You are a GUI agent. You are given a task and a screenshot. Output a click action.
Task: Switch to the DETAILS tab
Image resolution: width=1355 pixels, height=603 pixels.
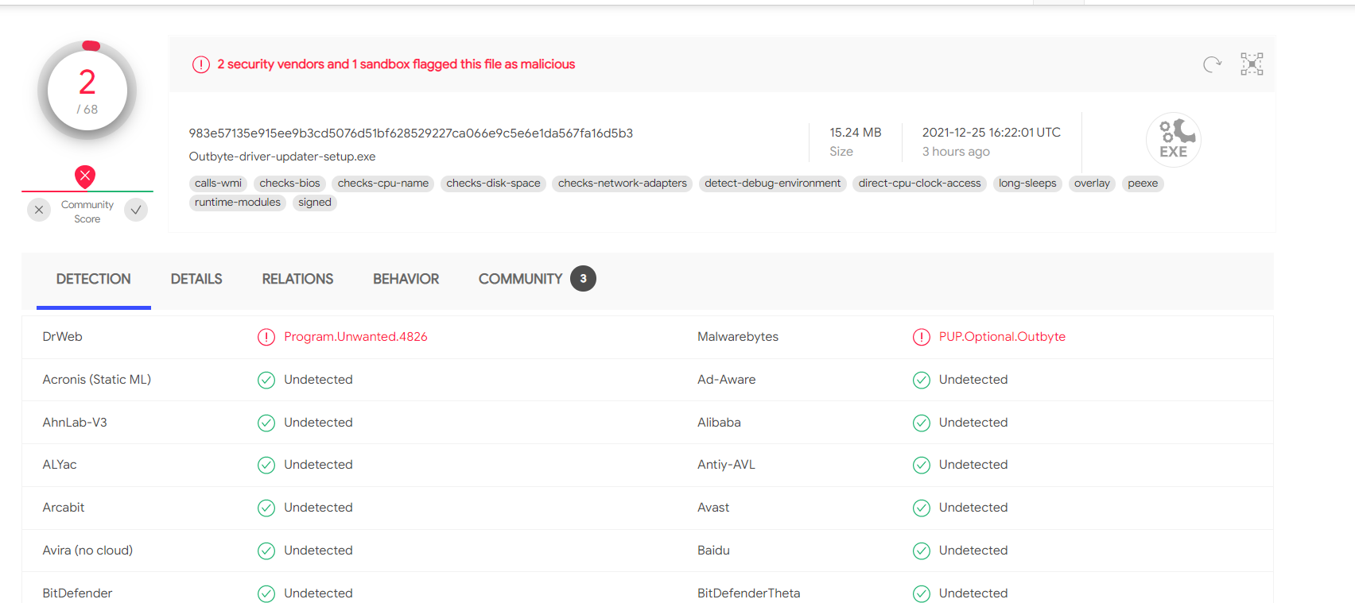[x=196, y=279]
